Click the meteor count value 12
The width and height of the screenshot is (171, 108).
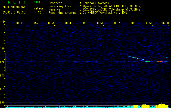(39, 12)
